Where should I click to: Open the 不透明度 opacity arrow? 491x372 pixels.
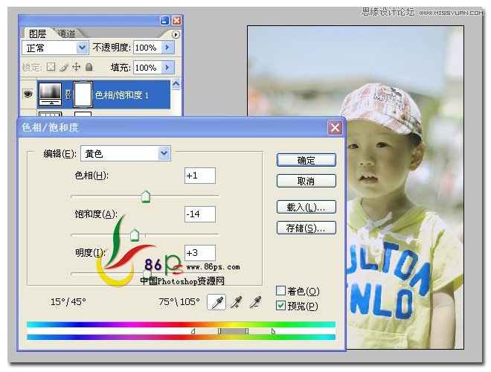click(x=167, y=48)
